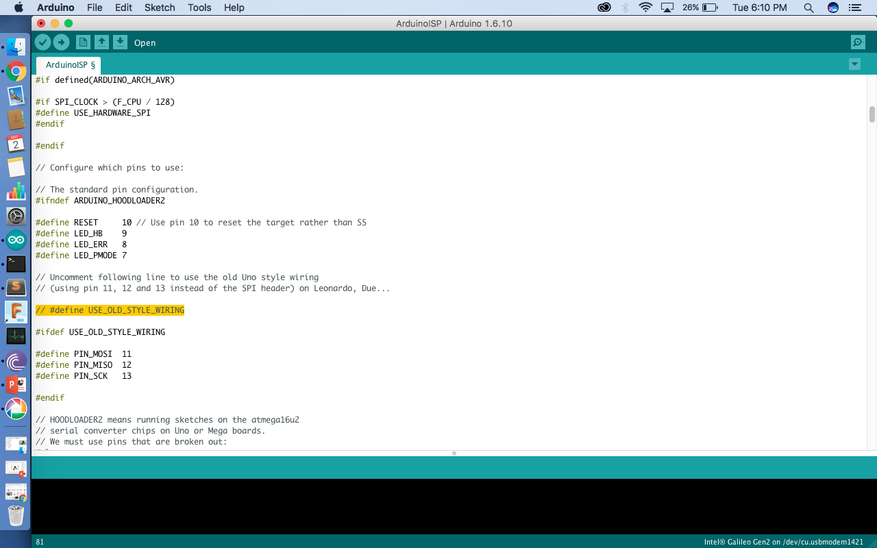Open the Edit menu
Viewport: 877px width, 548px height.
[123, 8]
